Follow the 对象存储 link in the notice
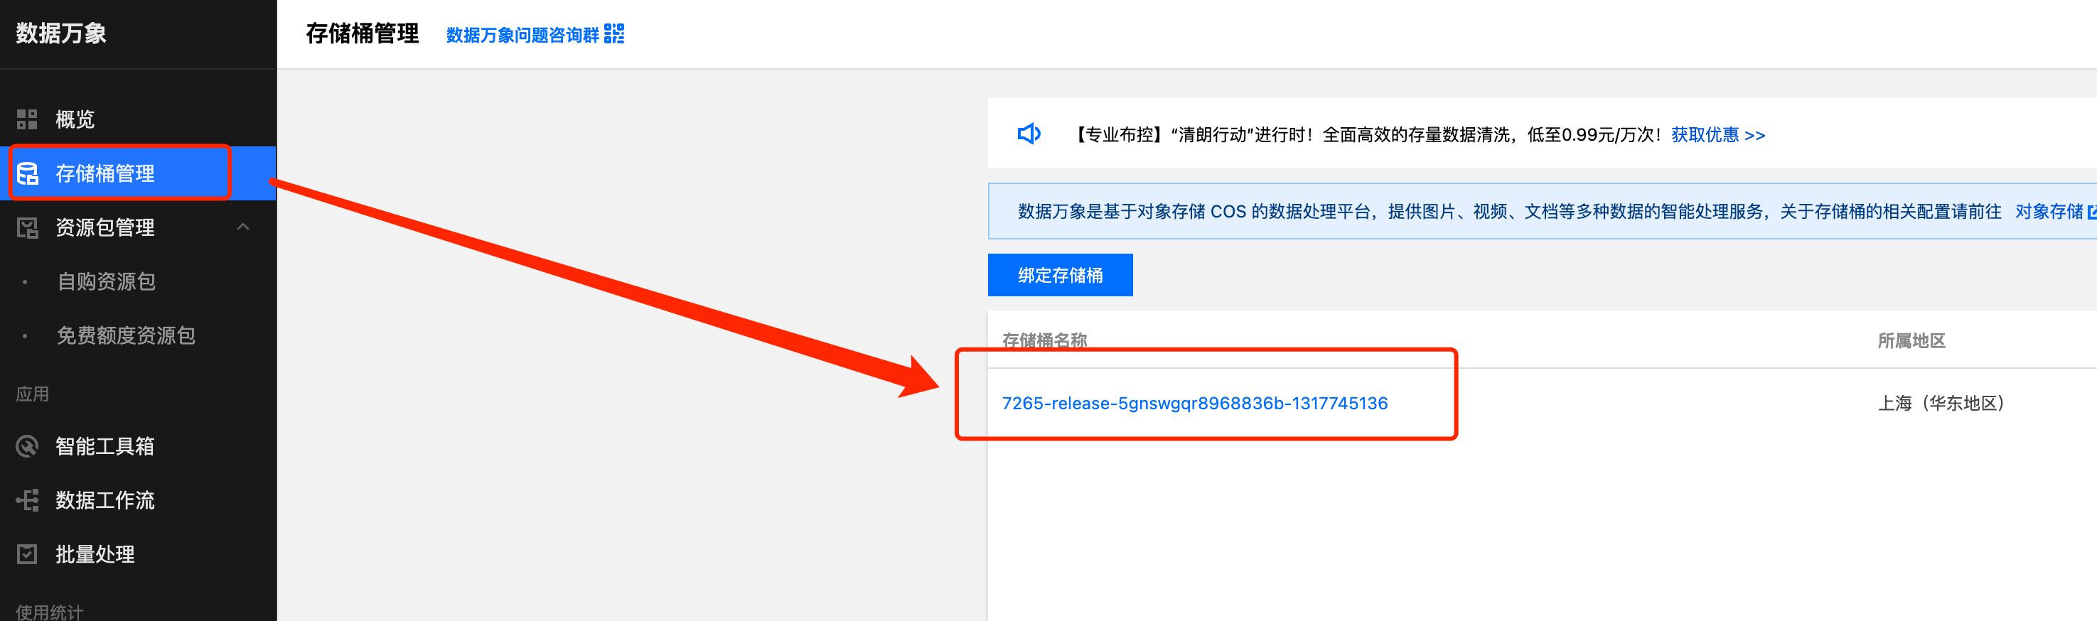 2048,212
